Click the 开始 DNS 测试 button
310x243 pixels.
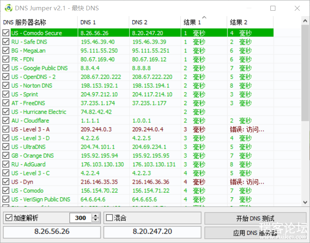(x=255, y=218)
